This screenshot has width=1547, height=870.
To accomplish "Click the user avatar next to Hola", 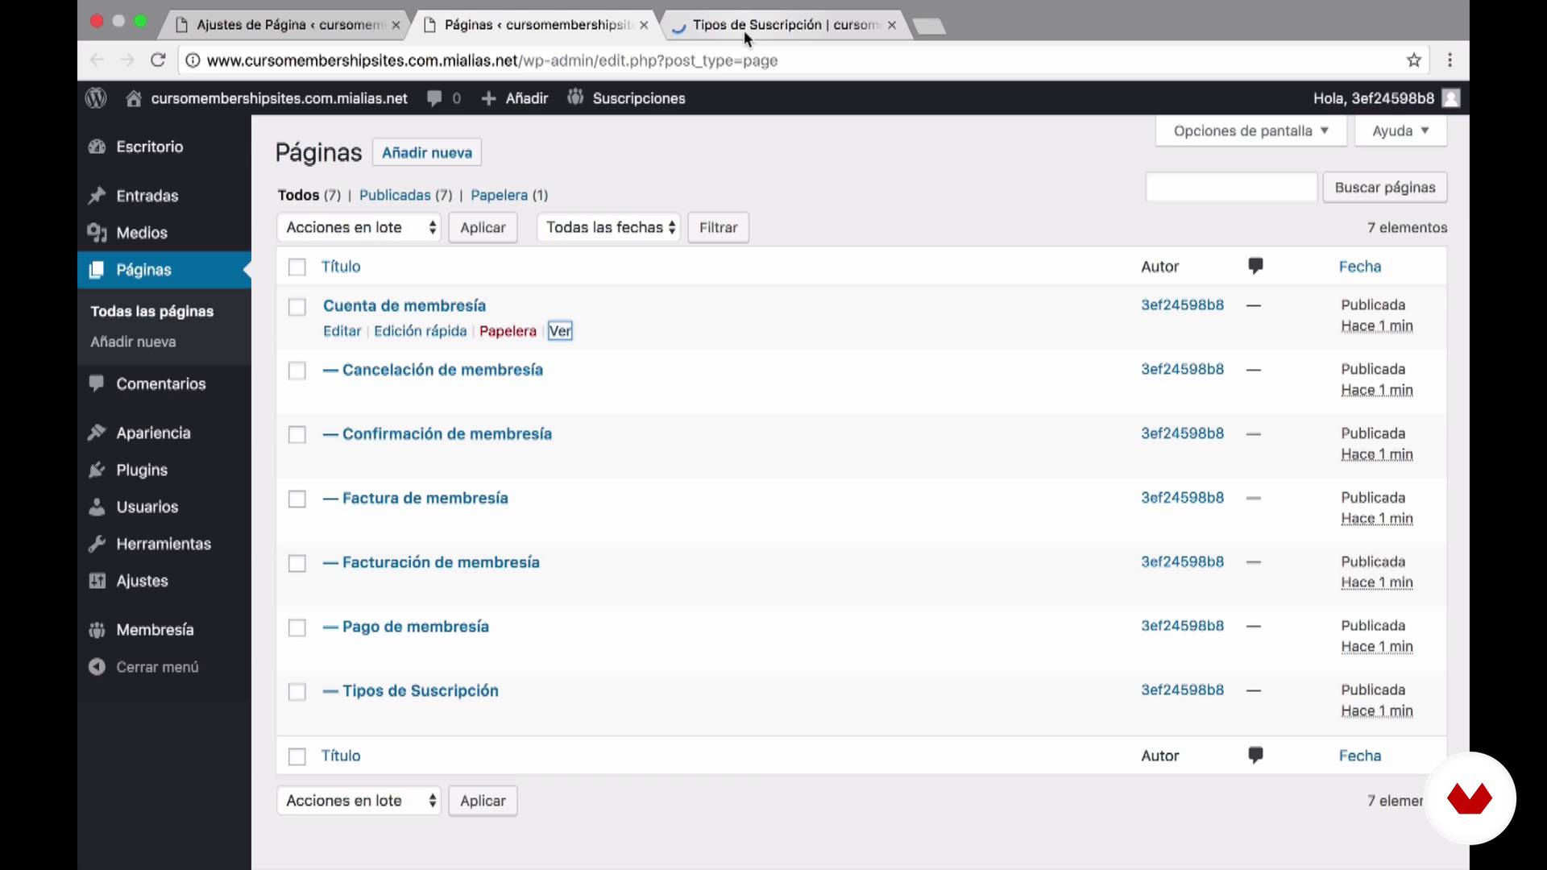I will click(1451, 98).
